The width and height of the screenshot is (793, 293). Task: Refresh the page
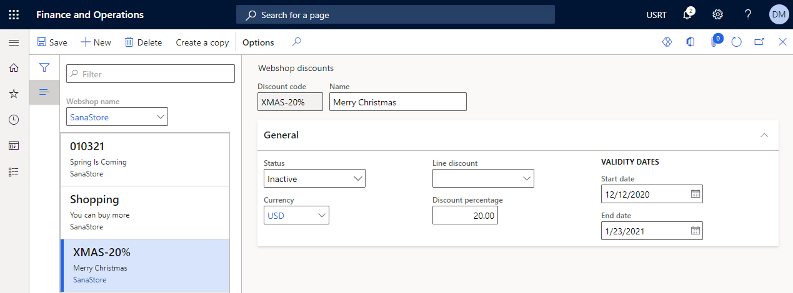click(736, 42)
